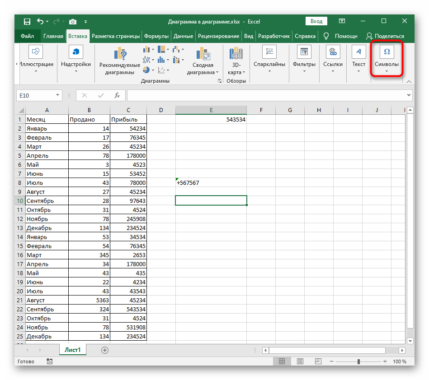Click the formula bar input area

point(266,95)
